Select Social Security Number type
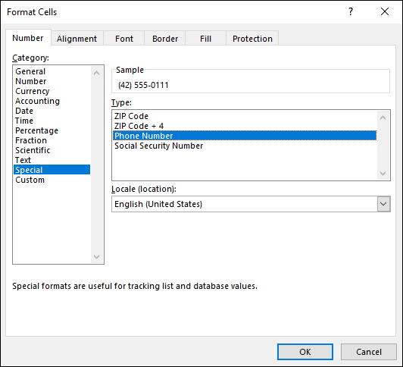Viewport: 403px width, 367px height. pyautogui.click(x=245, y=146)
